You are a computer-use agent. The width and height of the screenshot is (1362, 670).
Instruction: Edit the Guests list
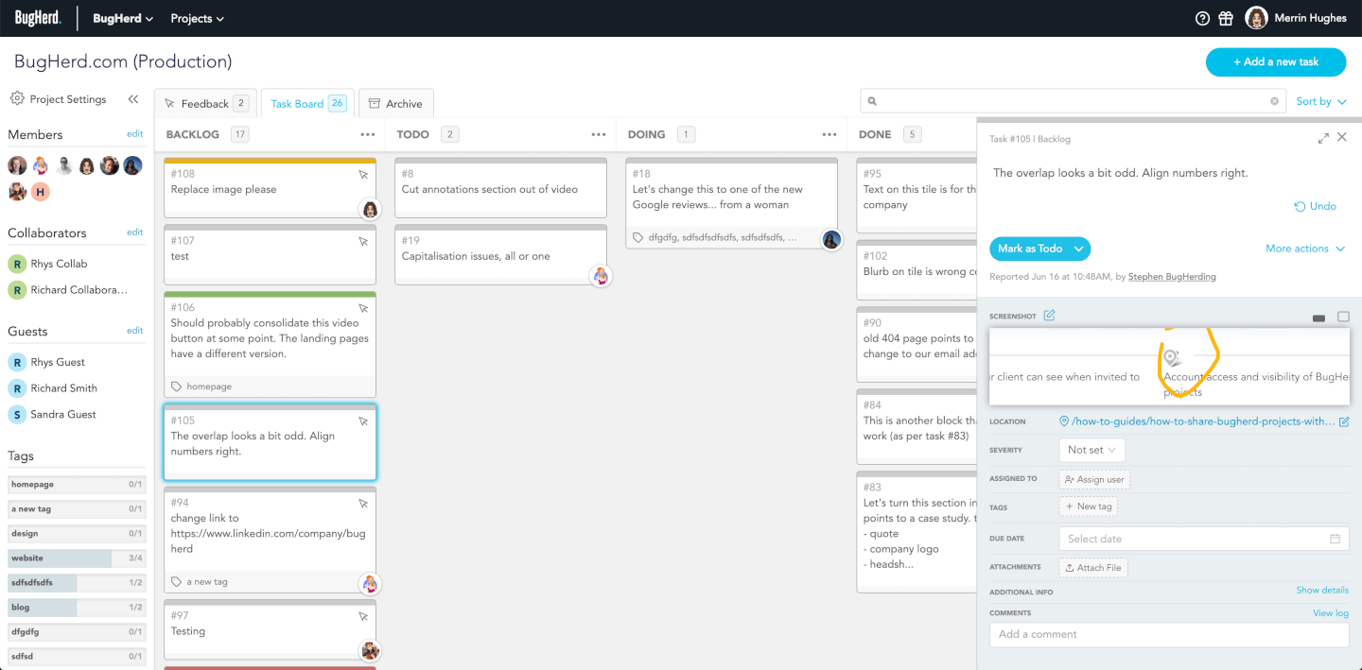point(134,330)
